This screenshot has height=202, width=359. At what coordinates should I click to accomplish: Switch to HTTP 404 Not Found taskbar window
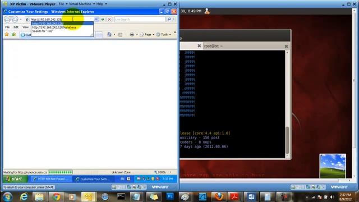pyautogui.click(x=52, y=179)
